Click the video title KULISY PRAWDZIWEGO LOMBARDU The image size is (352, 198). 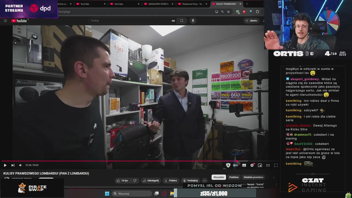coord(46,174)
